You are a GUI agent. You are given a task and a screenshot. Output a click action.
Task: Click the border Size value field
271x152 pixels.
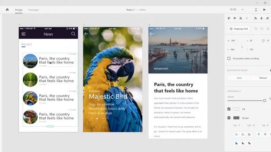[239, 125]
